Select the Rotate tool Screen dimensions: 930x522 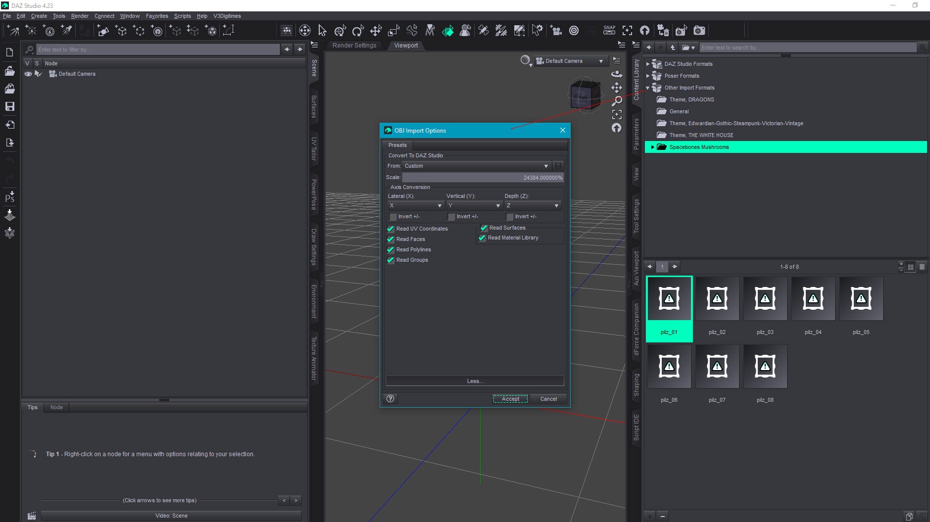[x=358, y=31]
